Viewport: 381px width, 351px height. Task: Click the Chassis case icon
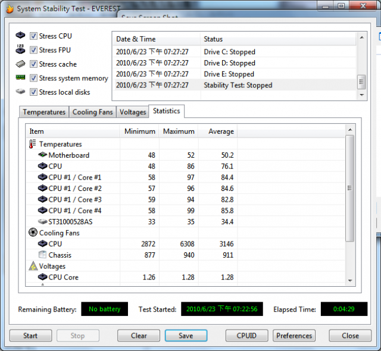tap(42, 255)
